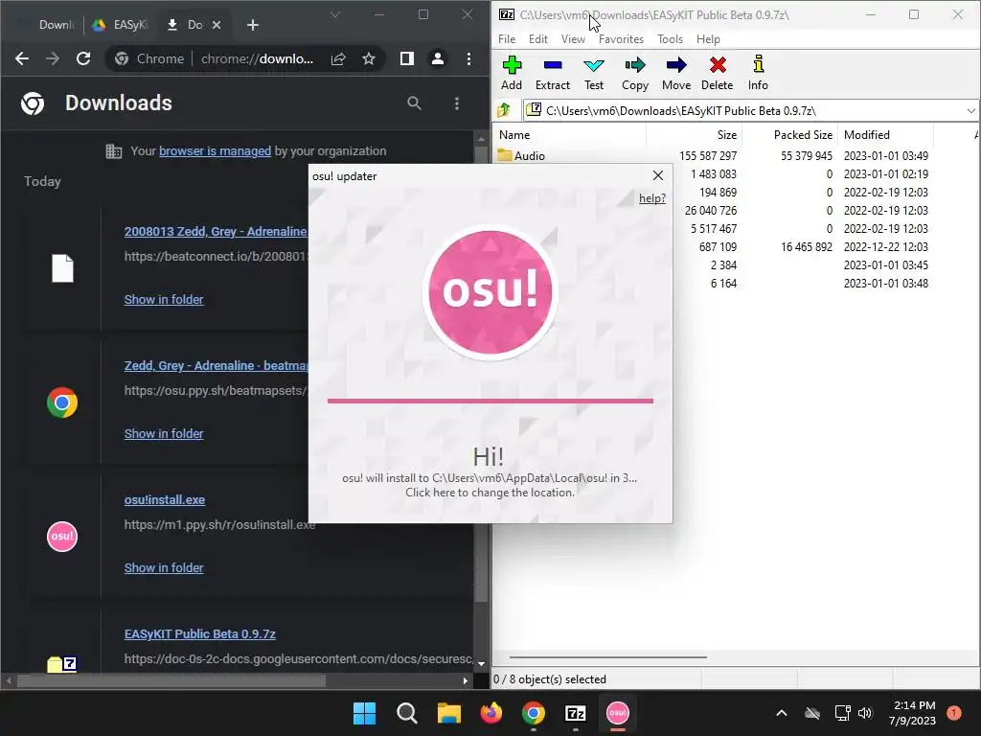The image size is (981, 736).
Task: Open Firefox from the taskbar
Action: tap(491, 713)
